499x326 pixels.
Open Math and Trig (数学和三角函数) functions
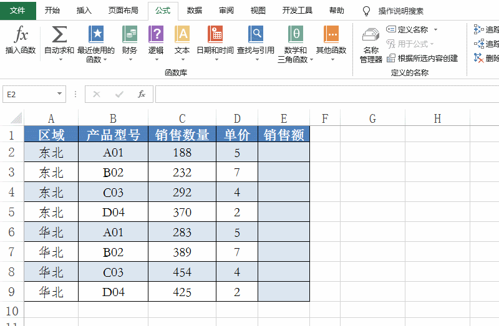(x=295, y=44)
